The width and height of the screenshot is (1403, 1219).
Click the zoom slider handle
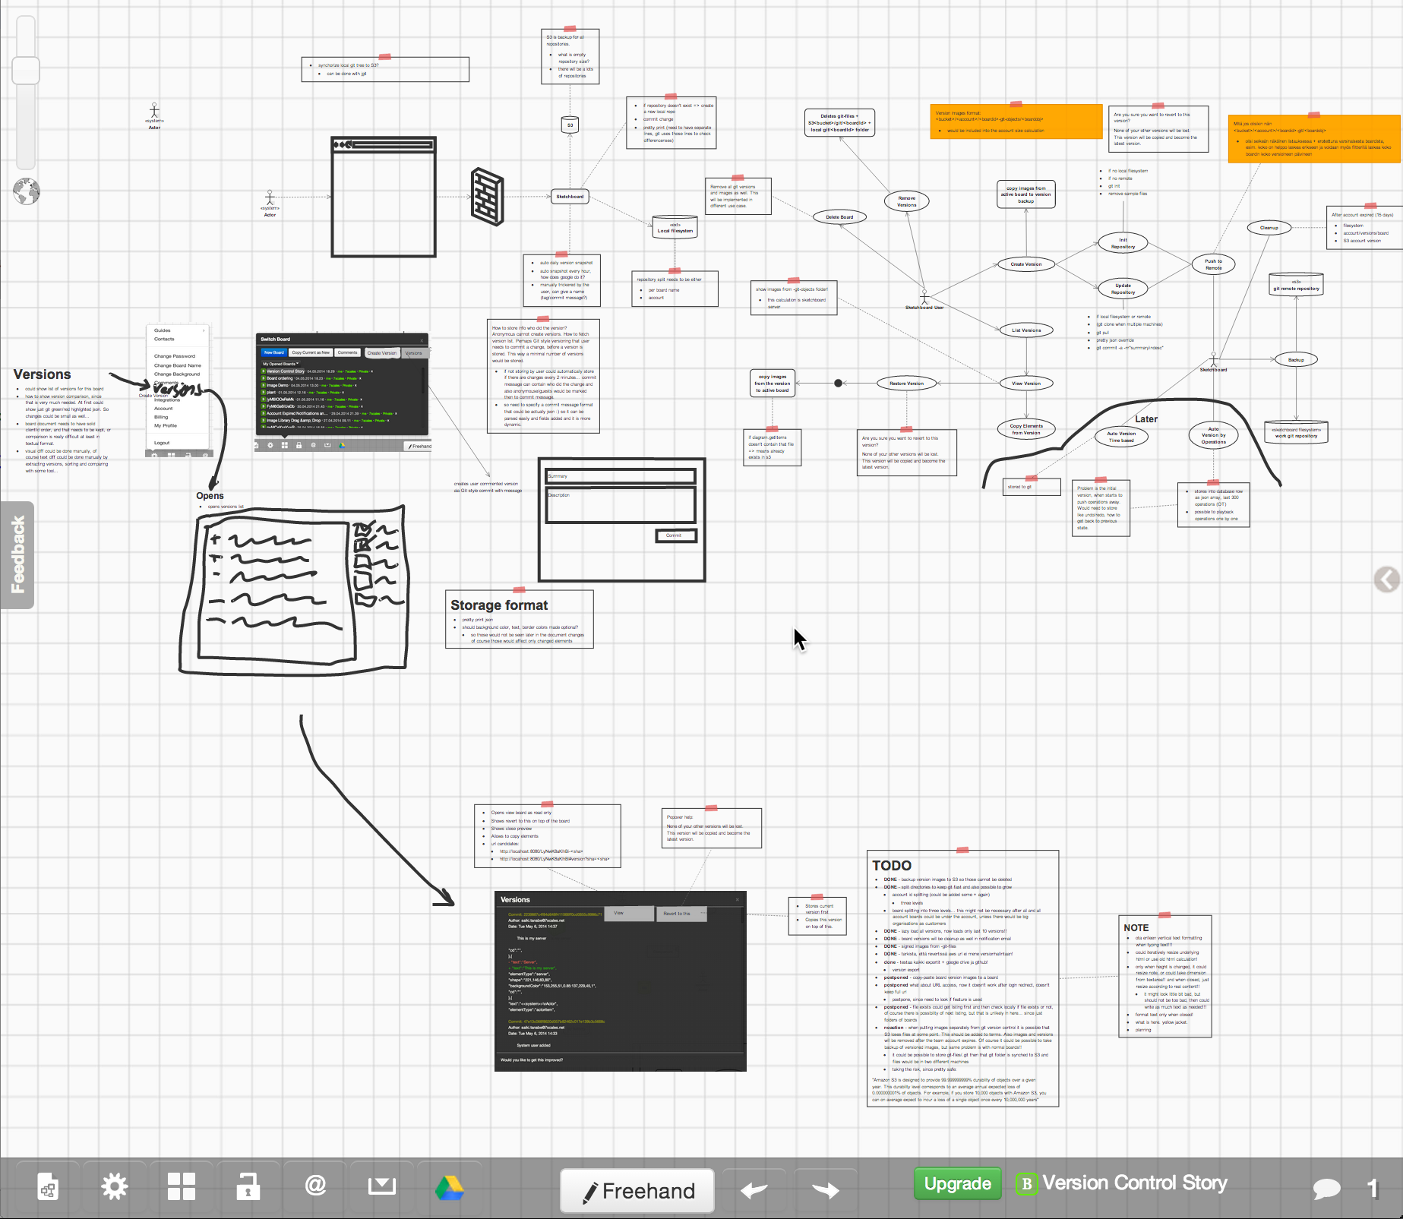tap(26, 71)
